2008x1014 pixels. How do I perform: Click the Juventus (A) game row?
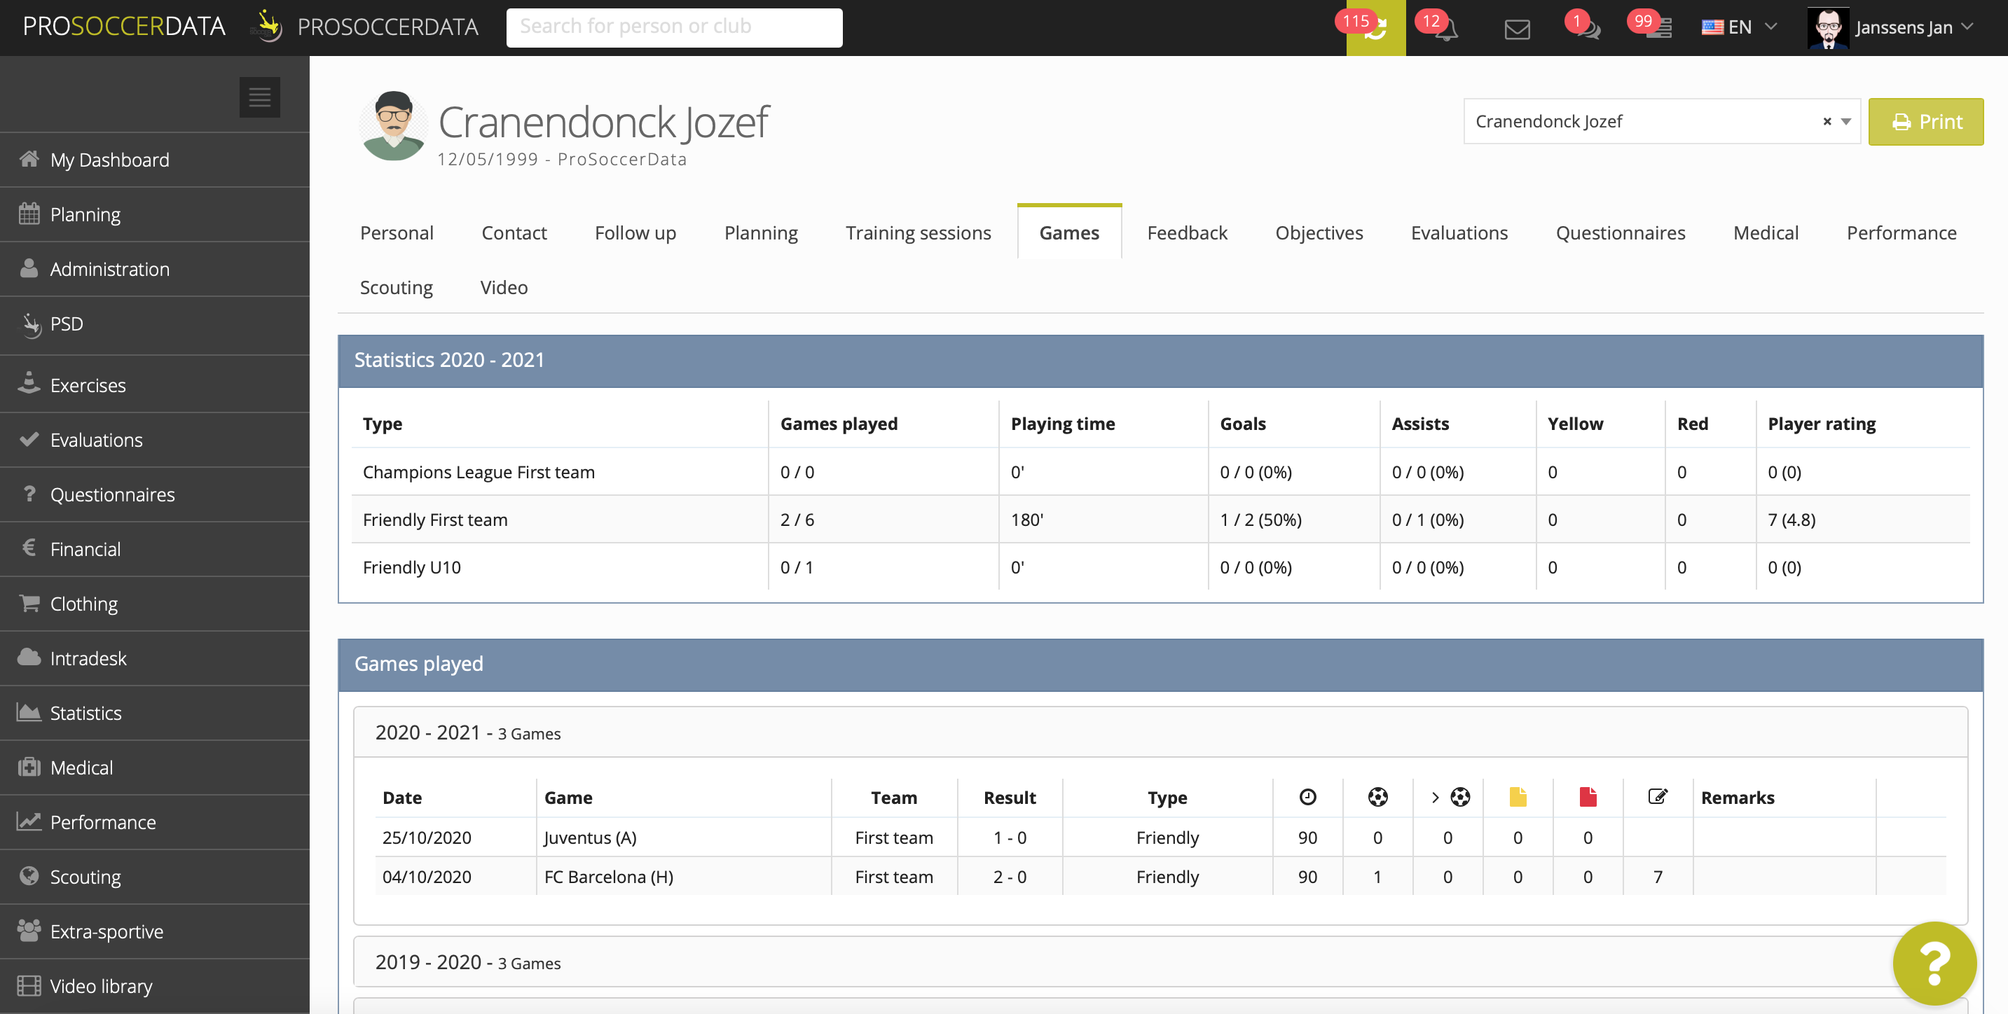[1160, 837]
